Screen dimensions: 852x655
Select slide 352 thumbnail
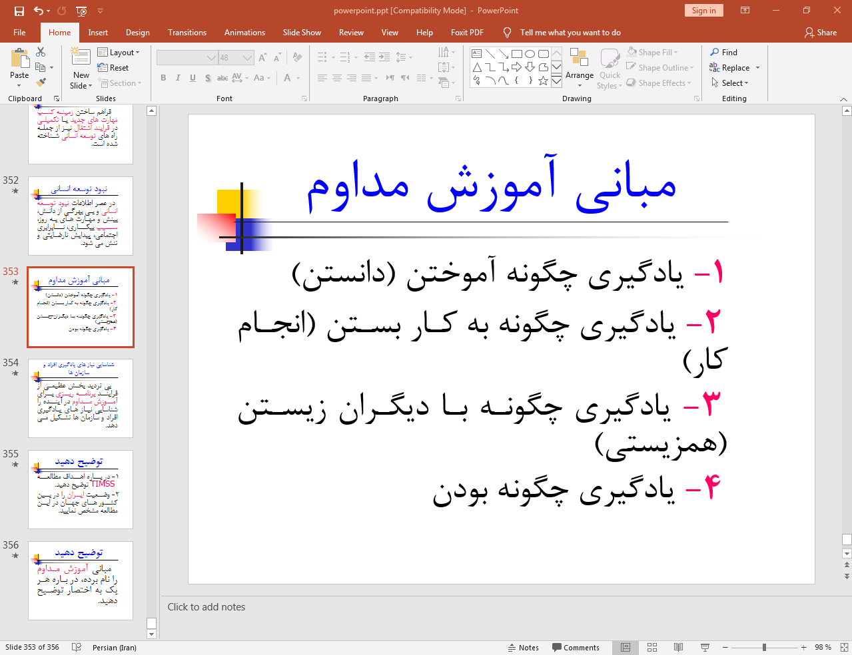(81, 216)
